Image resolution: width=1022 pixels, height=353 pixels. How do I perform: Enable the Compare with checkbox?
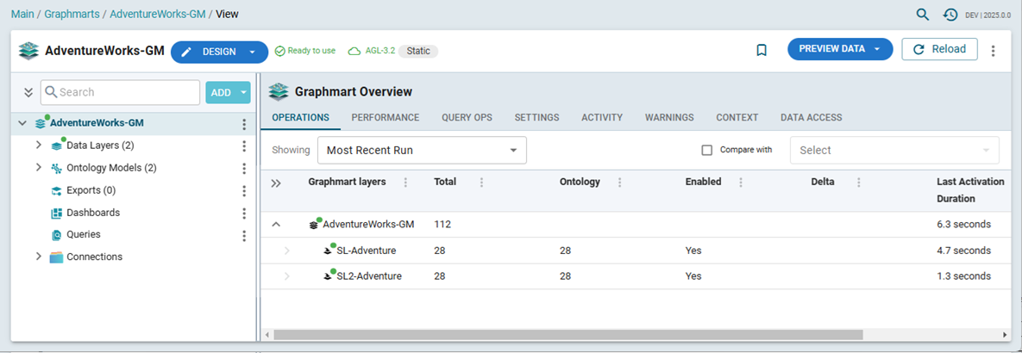[x=707, y=150]
